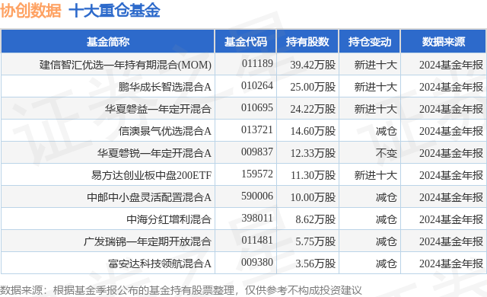Click 信澳景气优选混合A fund name
This screenshot has width=487, height=297.
(164, 131)
